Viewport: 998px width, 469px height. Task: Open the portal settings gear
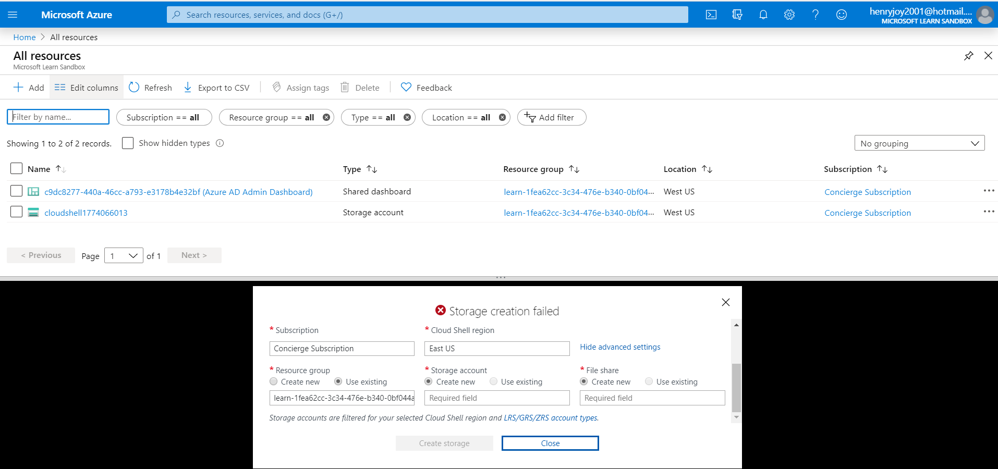(x=789, y=15)
